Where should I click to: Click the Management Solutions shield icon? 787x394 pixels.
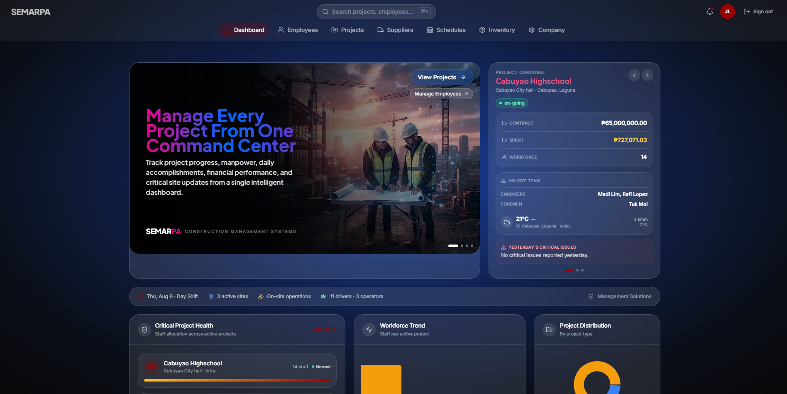(x=591, y=296)
